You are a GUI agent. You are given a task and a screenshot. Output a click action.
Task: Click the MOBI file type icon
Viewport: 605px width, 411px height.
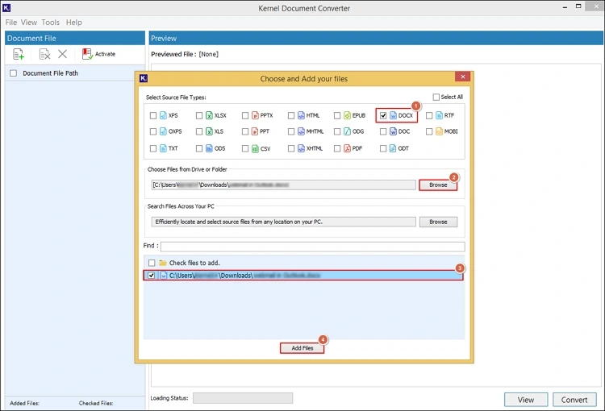[x=440, y=131]
